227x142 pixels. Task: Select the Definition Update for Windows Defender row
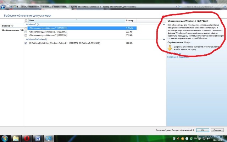tap(82, 43)
